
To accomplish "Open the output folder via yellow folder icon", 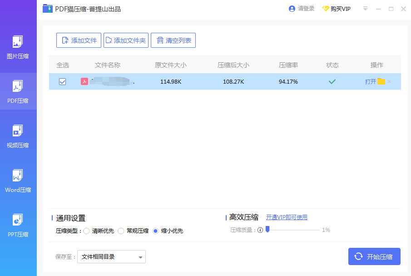I will tap(381, 81).
